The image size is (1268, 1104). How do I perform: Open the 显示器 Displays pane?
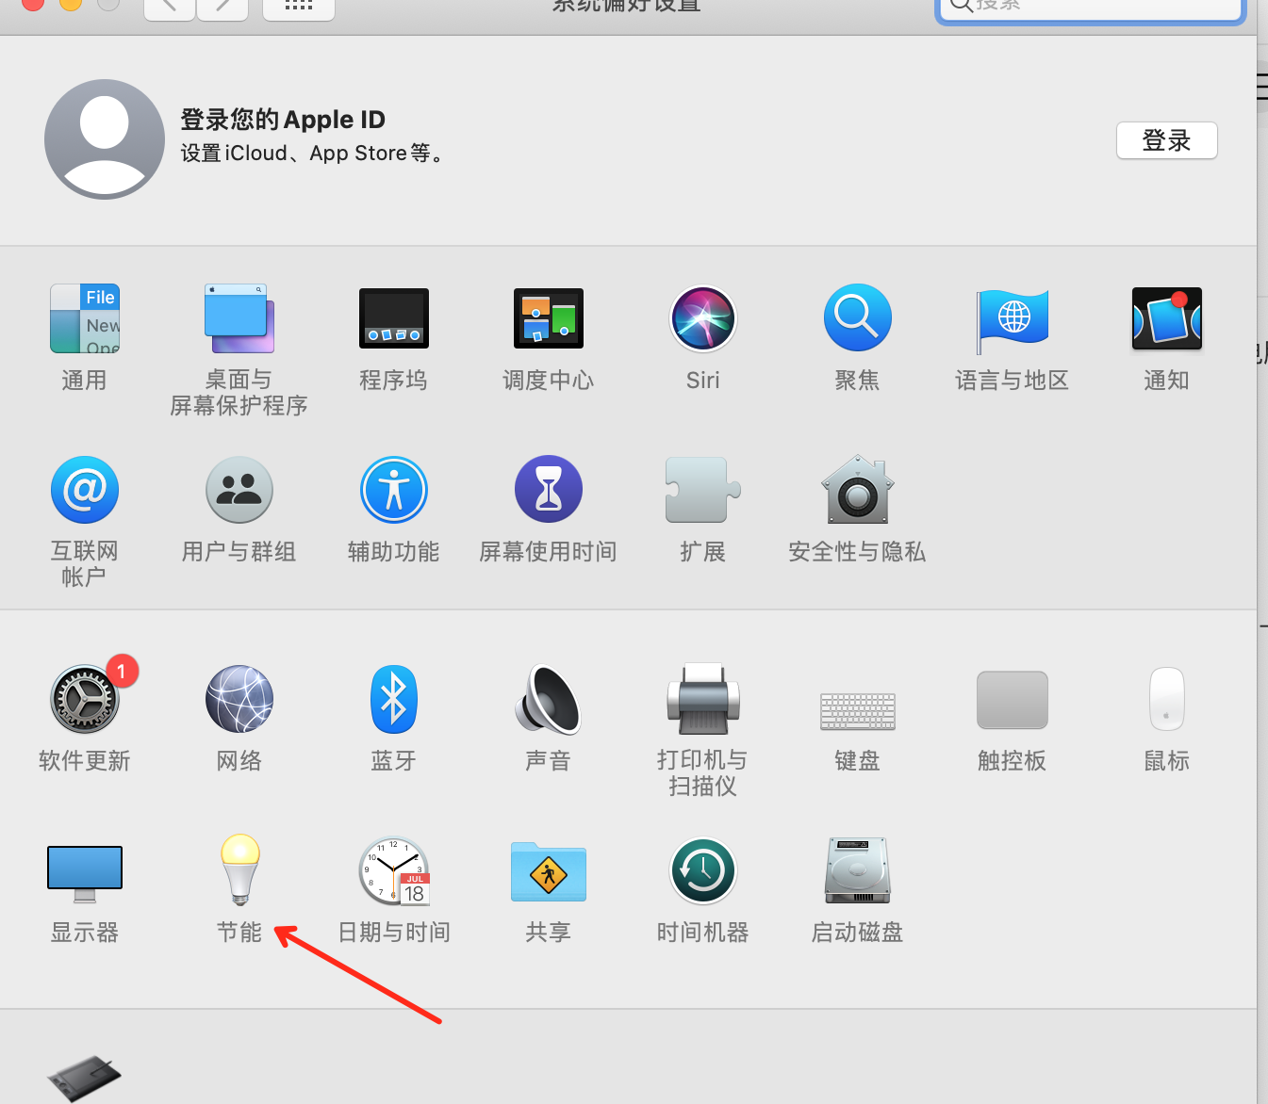pos(85,871)
